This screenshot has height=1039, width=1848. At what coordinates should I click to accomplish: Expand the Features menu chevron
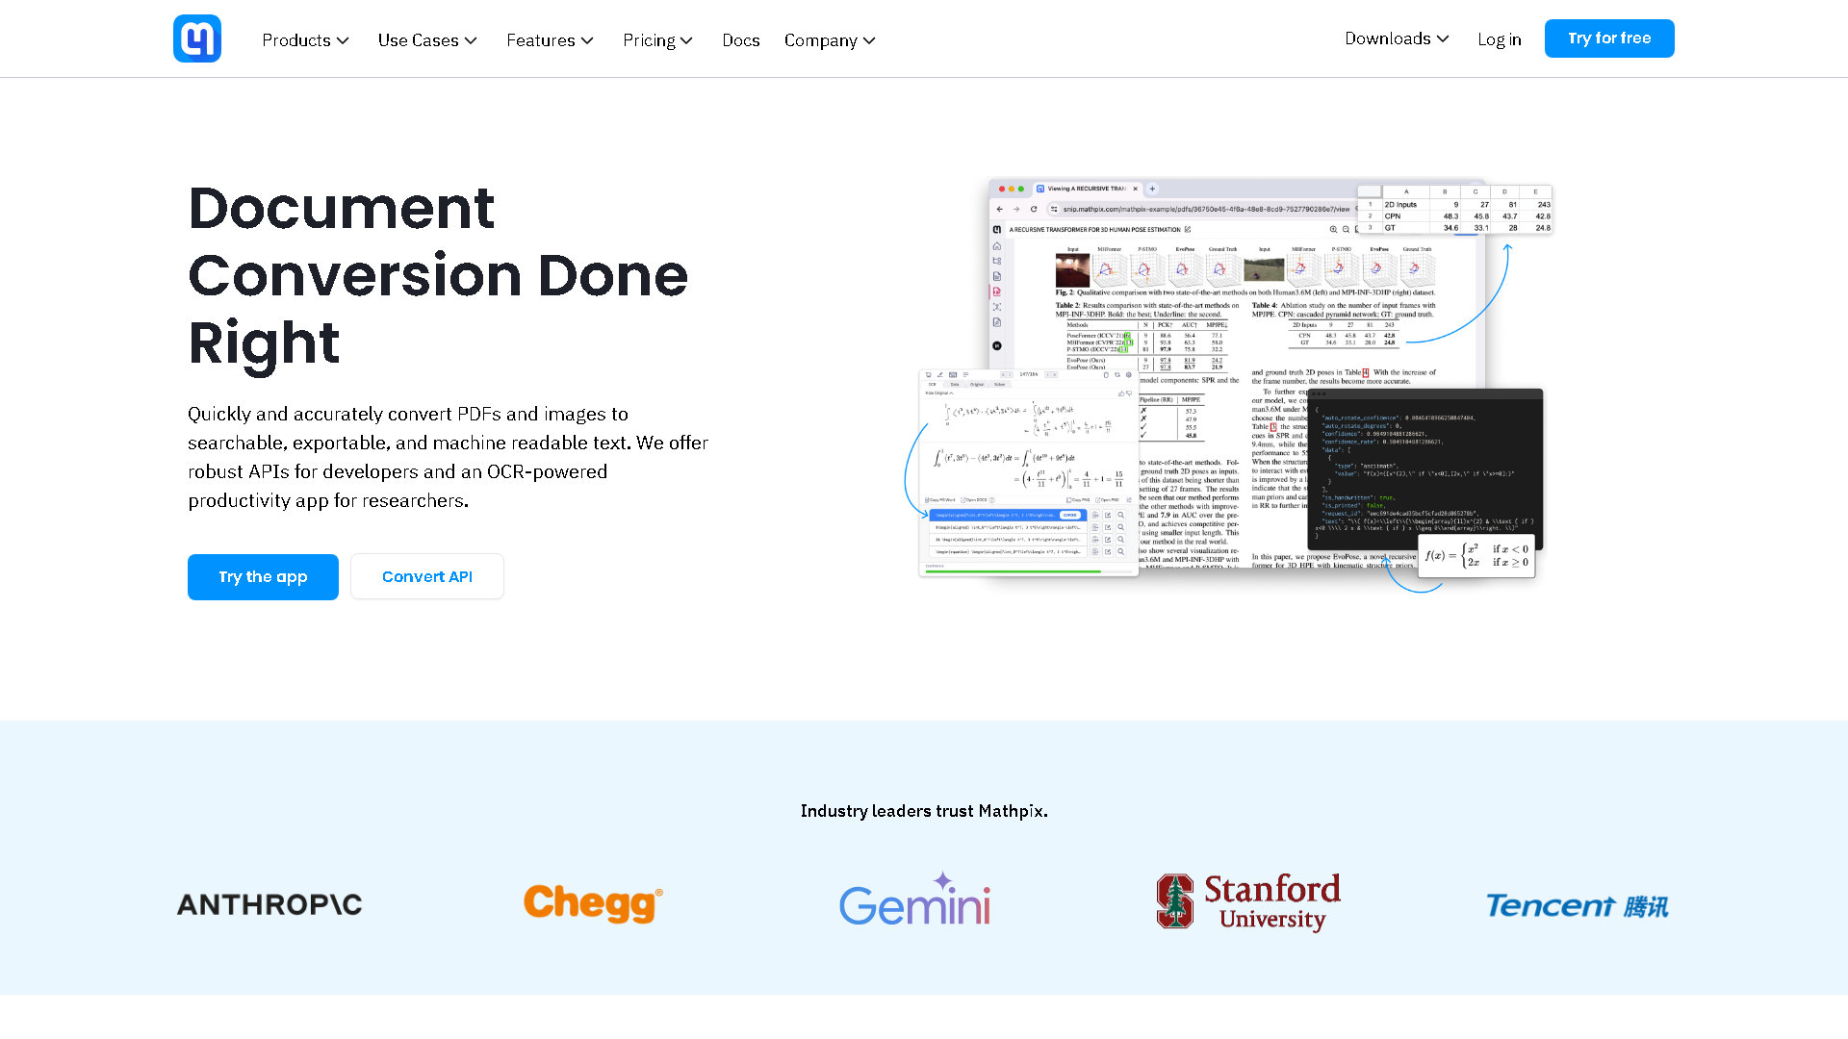[x=587, y=40]
